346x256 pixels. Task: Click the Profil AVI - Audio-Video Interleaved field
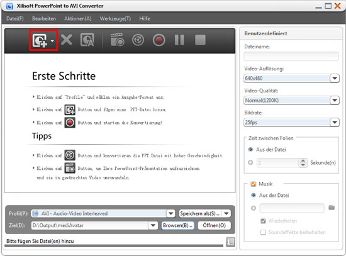coord(99,213)
